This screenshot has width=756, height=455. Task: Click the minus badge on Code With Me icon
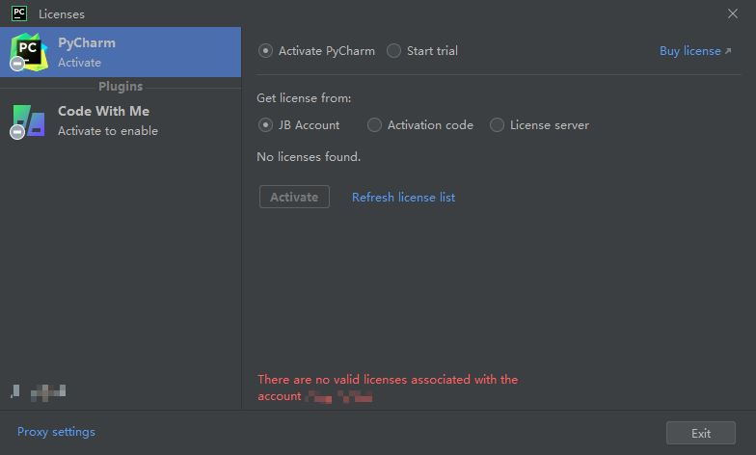[17, 131]
